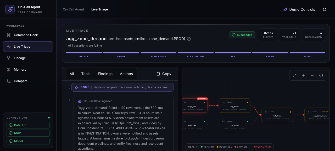Image resolution: width=335 pixels, height=151 pixels.
Task: Select the stg_trips staging node
Action: click(234, 105)
